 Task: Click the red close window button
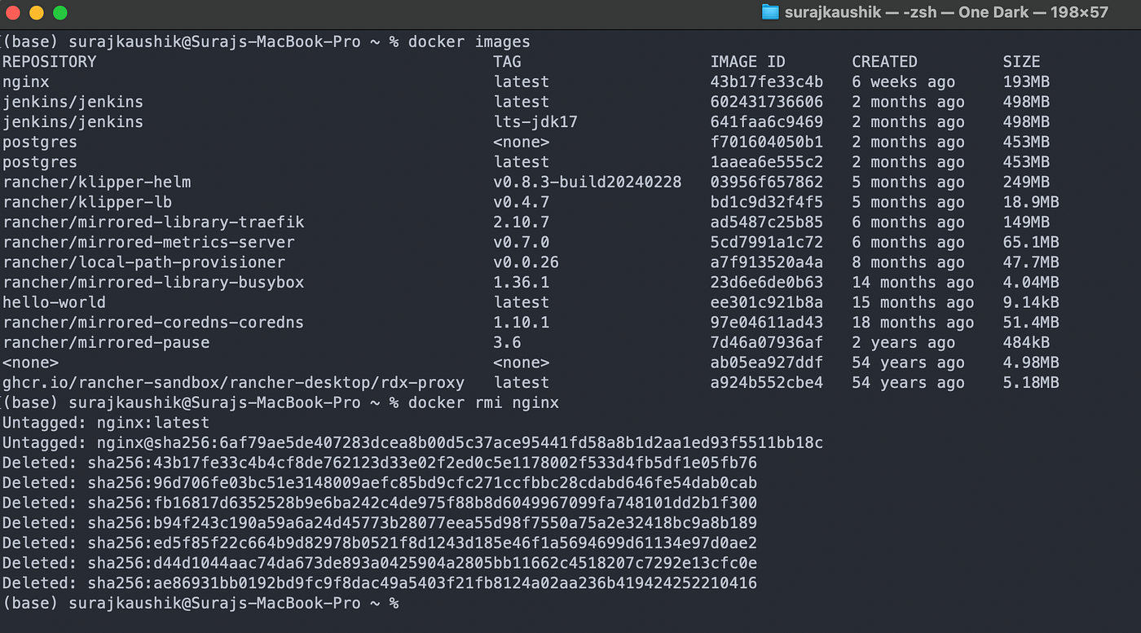pos(12,12)
